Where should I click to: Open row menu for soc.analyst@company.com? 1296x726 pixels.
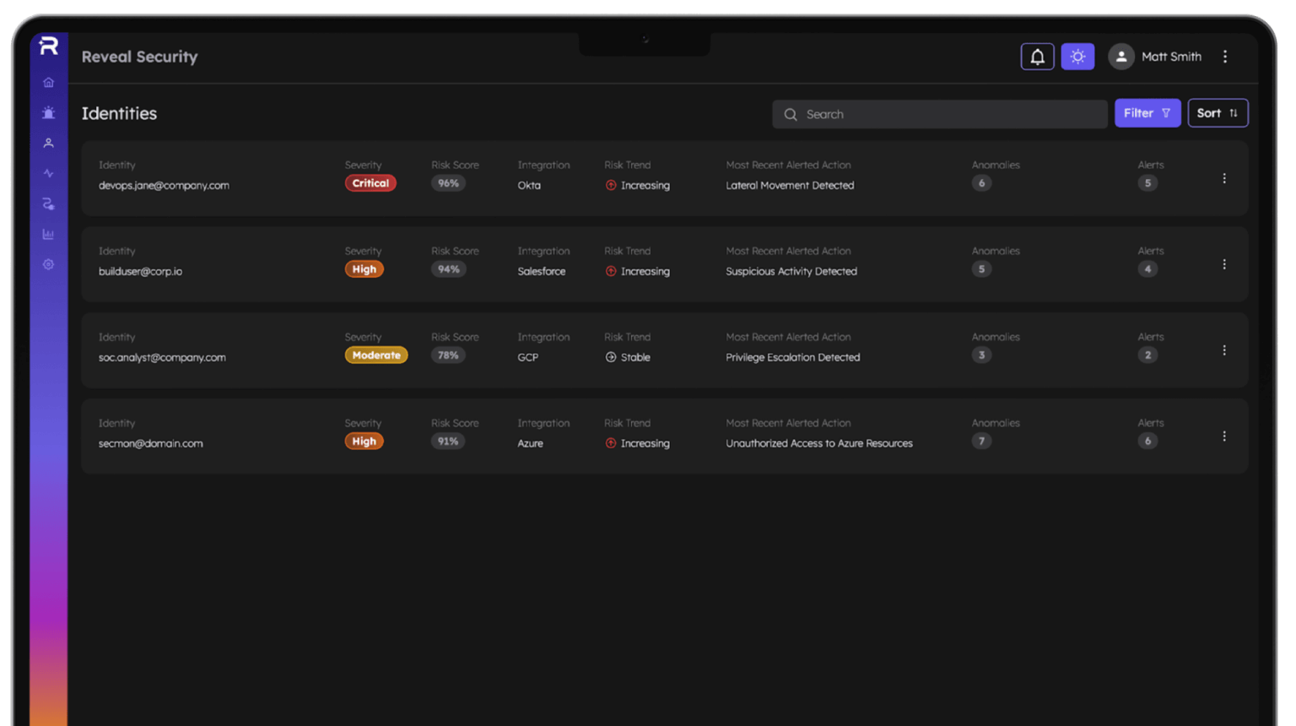click(x=1224, y=350)
